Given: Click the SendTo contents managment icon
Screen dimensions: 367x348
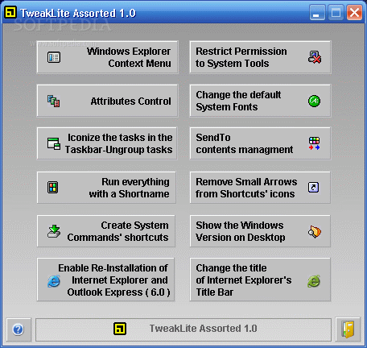Looking at the screenshot, I should tap(314, 143).
